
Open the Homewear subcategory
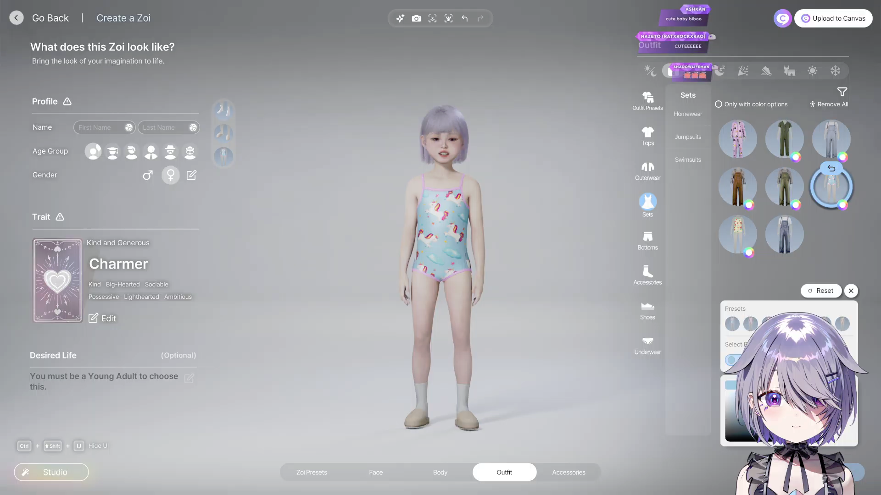point(688,114)
